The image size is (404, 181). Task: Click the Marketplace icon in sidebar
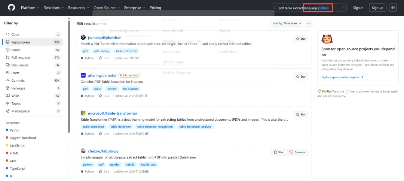pos(8,111)
